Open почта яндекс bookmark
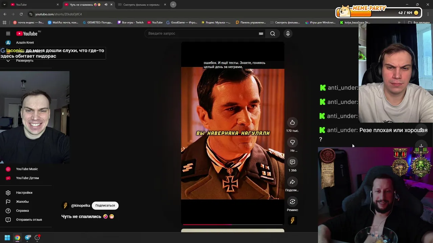433x243 pixels. pyautogui.click(x=28, y=23)
